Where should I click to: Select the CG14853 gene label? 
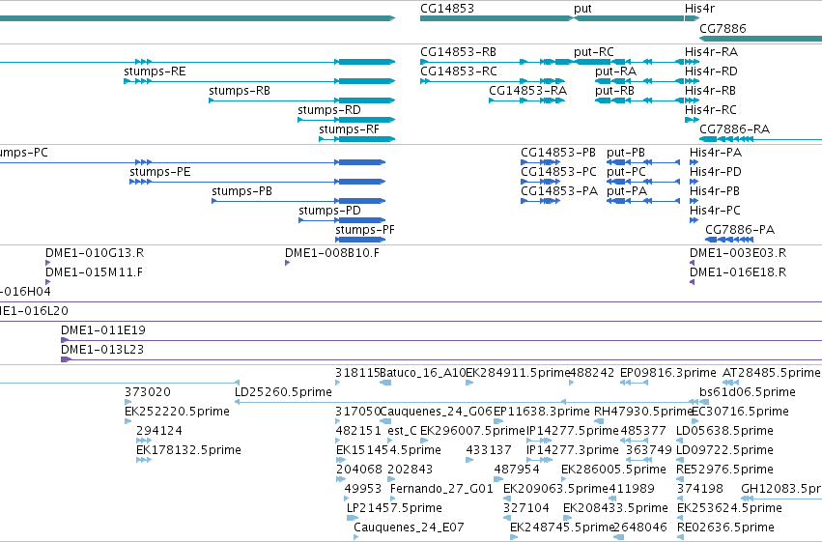446,9
